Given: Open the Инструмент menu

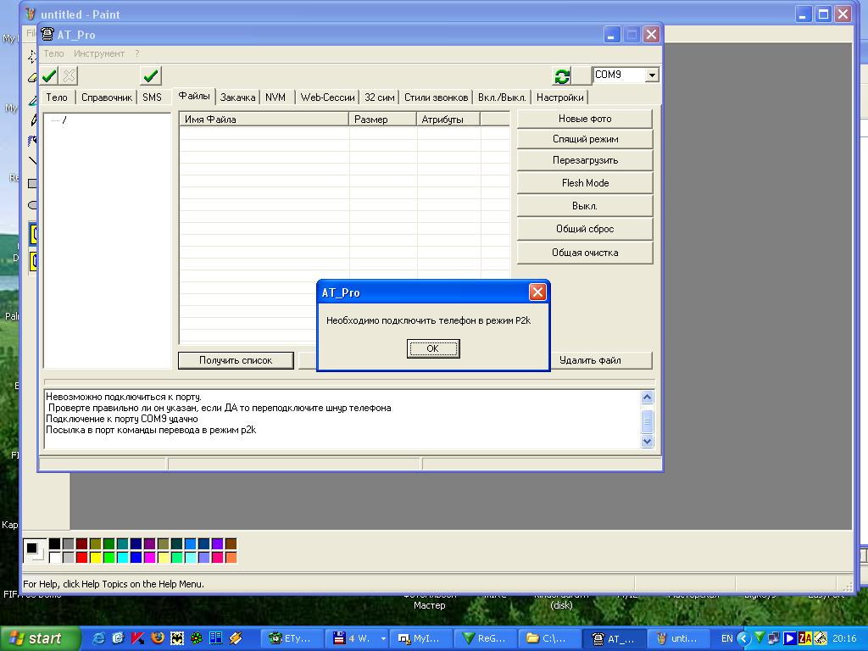Looking at the screenshot, I should pyautogui.click(x=99, y=53).
